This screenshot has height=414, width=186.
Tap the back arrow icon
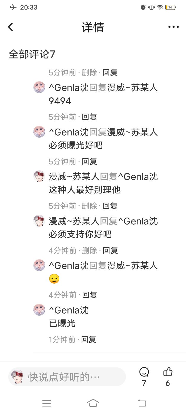tap(11, 27)
